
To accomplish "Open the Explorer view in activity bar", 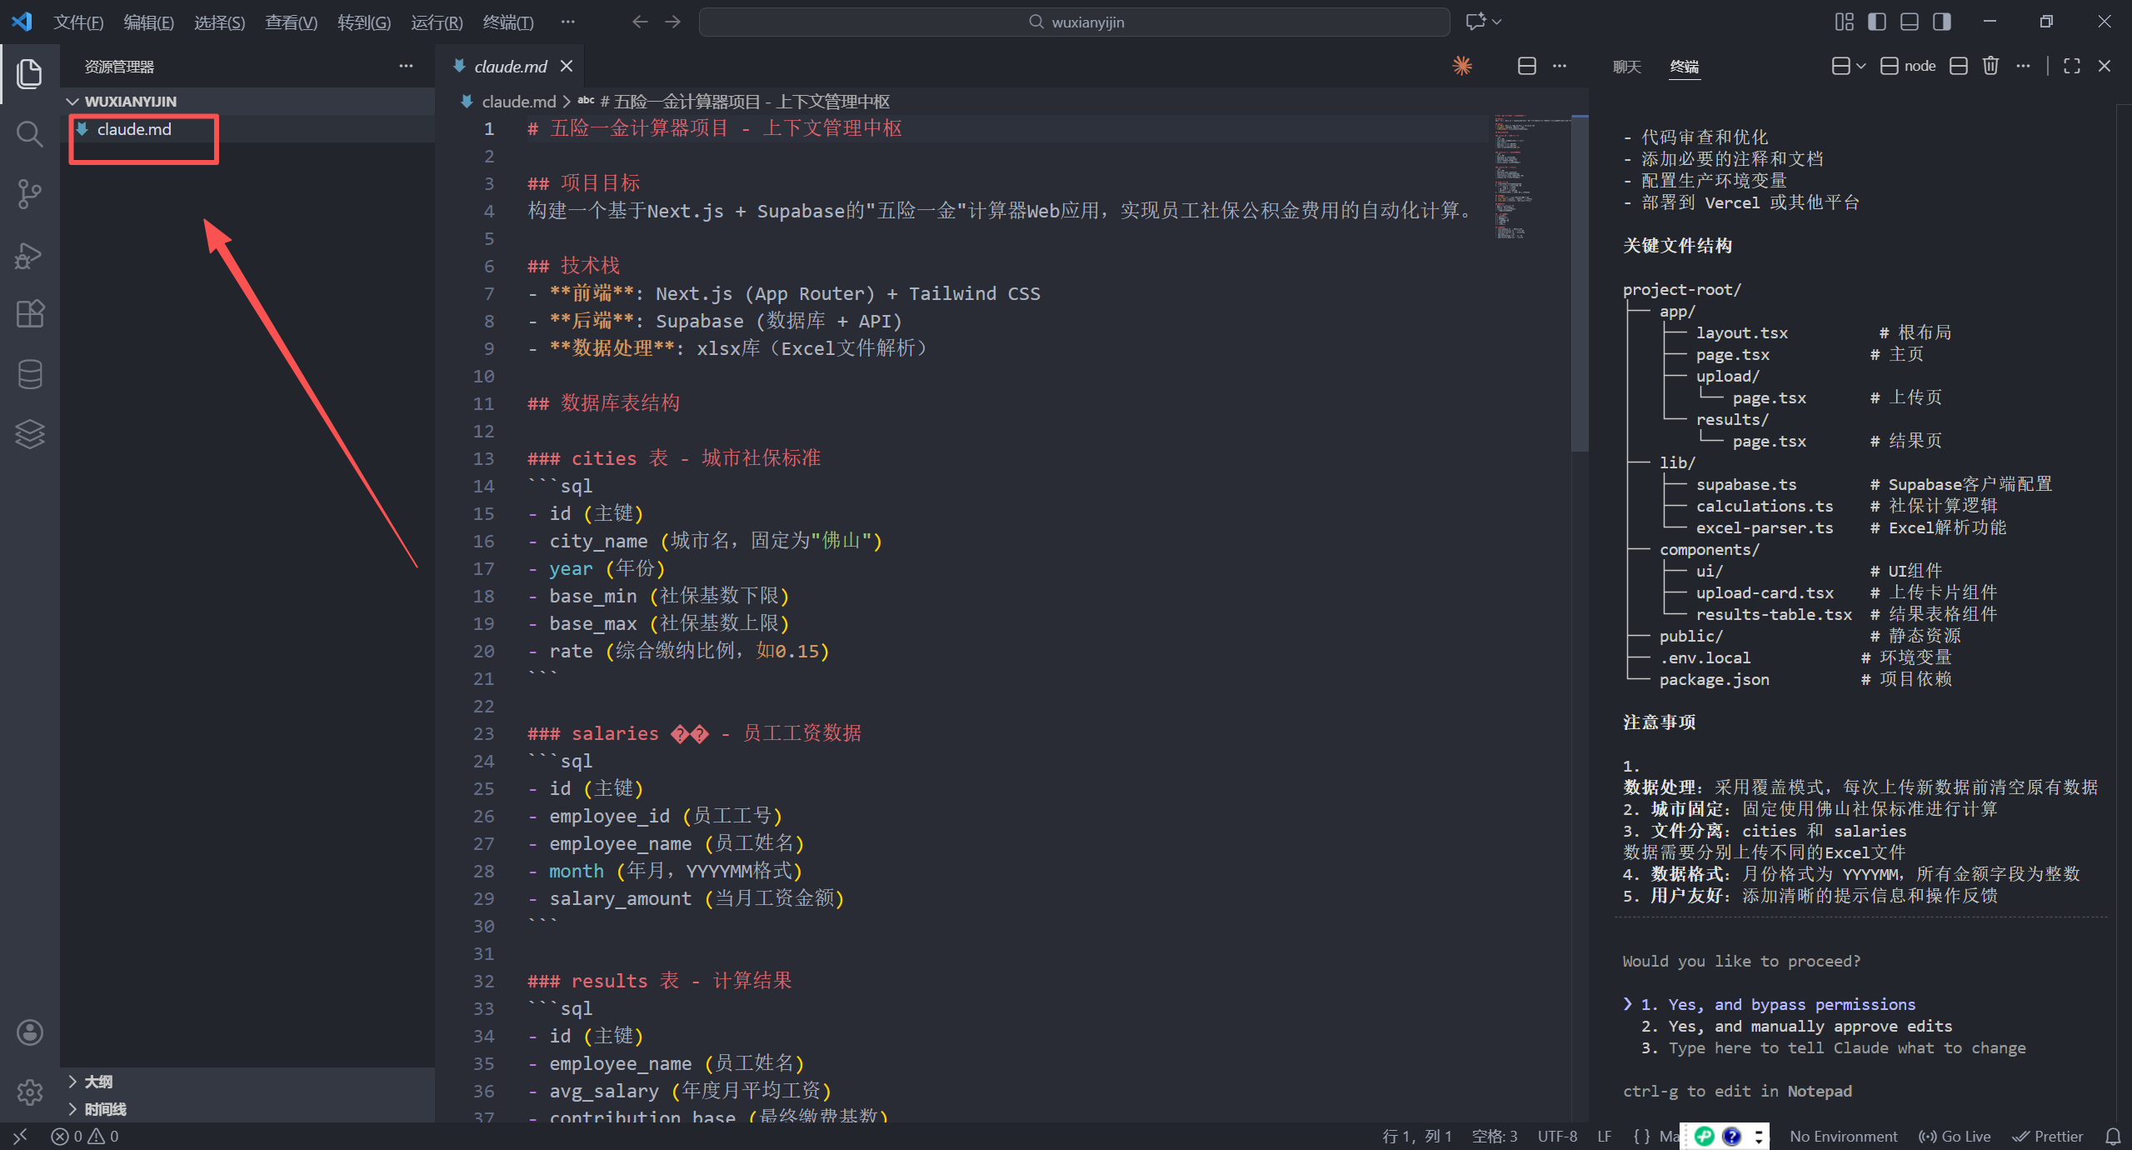I will point(29,73).
